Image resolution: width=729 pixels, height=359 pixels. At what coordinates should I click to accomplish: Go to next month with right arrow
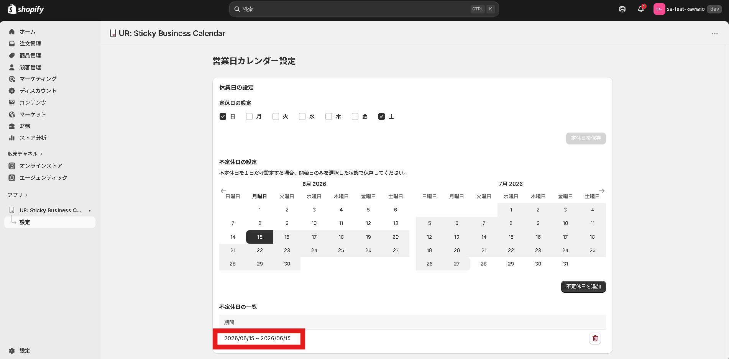[602, 191]
